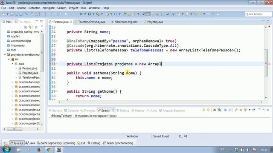Collapse the src folder node
The image size is (273, 153).
tap(9, 59)
